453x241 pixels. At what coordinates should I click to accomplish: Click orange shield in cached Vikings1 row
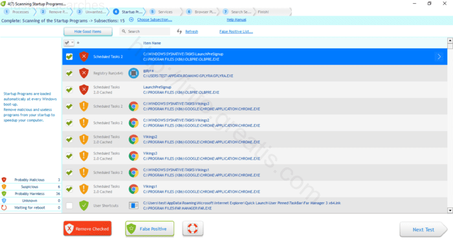83,189
